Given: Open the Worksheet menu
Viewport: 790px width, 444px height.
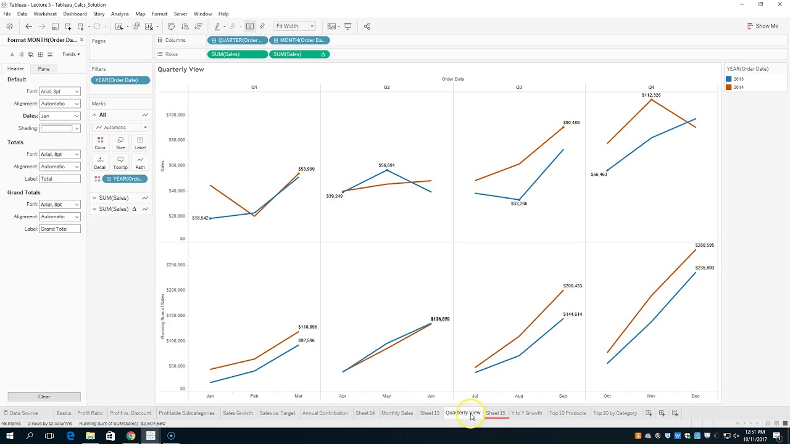Looking at the screenshot, I should [45, 14].
